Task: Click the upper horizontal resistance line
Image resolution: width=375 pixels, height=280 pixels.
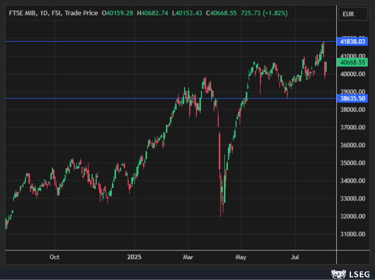Action: (157, 41)
